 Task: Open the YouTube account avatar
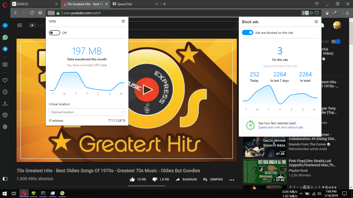337,25
